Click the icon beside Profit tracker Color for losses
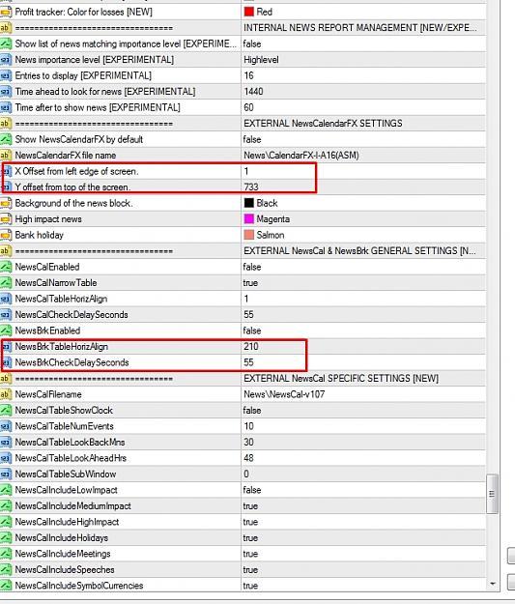 pos(6,12)
